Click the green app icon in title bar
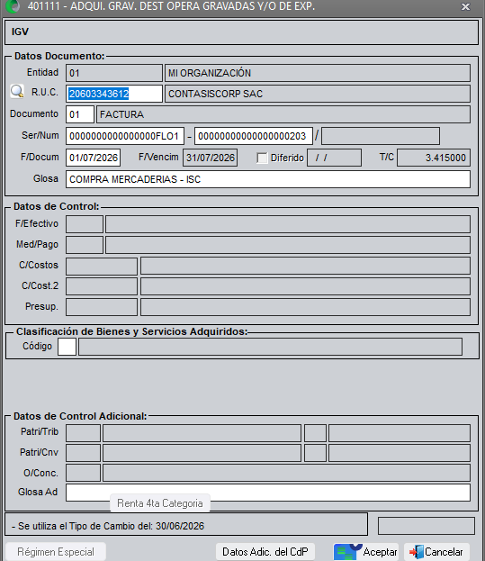The width and height of the screenshot is (485, 561). pos(13,6)
